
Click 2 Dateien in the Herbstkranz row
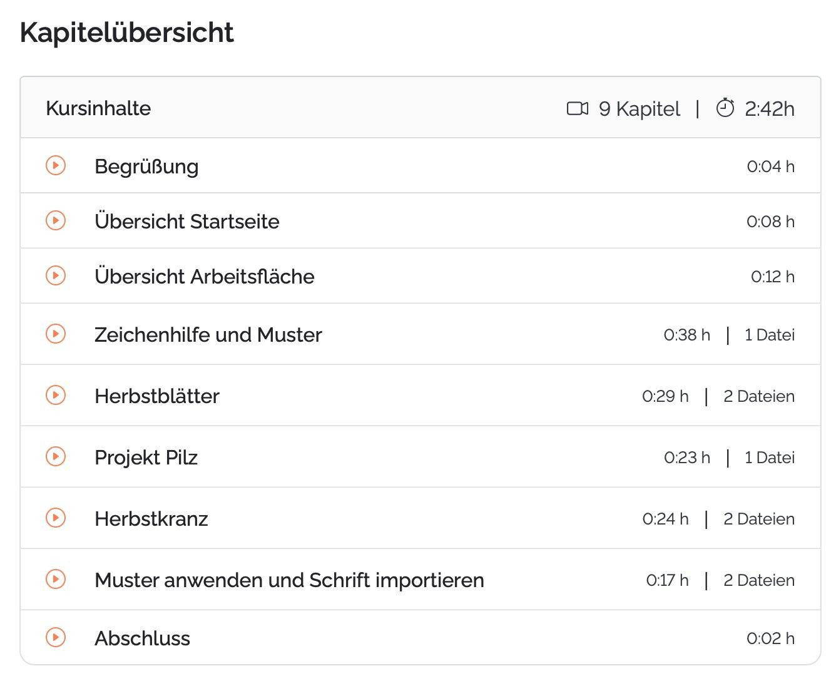pos(758,519)
